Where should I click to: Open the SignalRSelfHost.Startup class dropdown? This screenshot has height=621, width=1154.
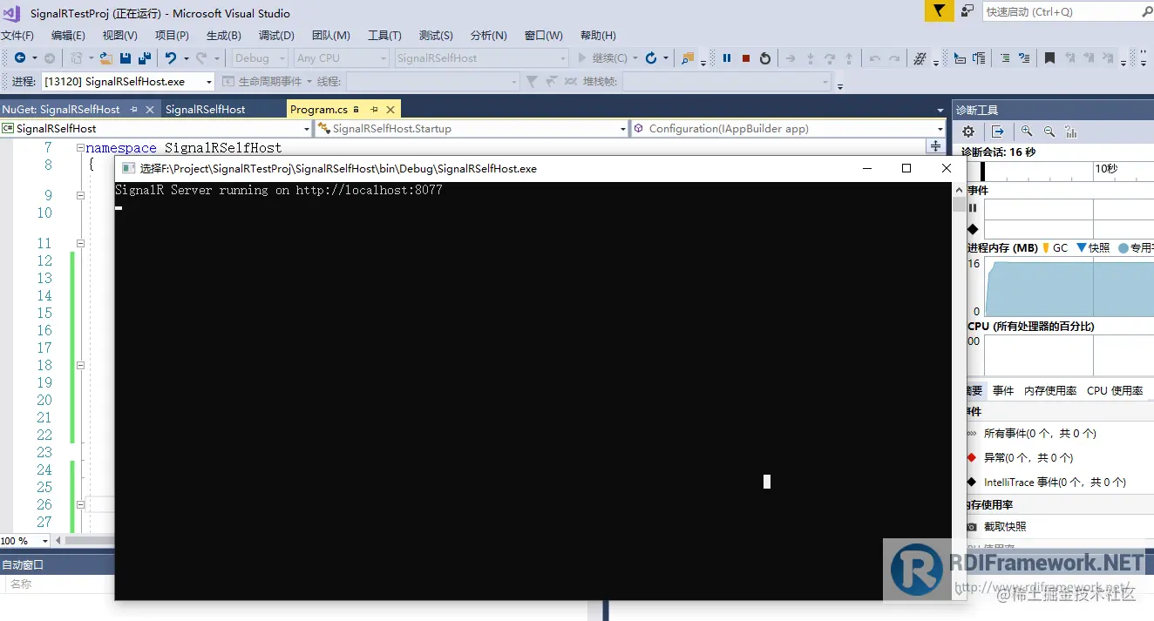pyautogui.click(x=471, y=128)
